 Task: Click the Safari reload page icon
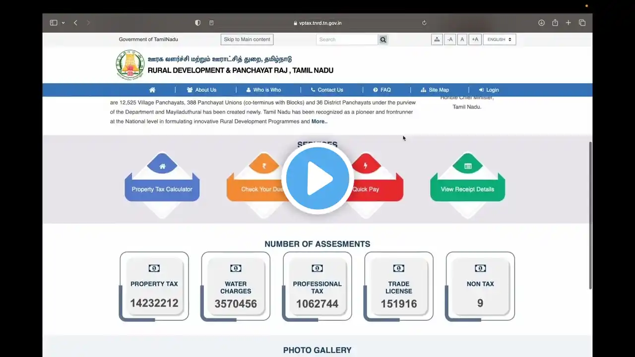tap(424, 23)
